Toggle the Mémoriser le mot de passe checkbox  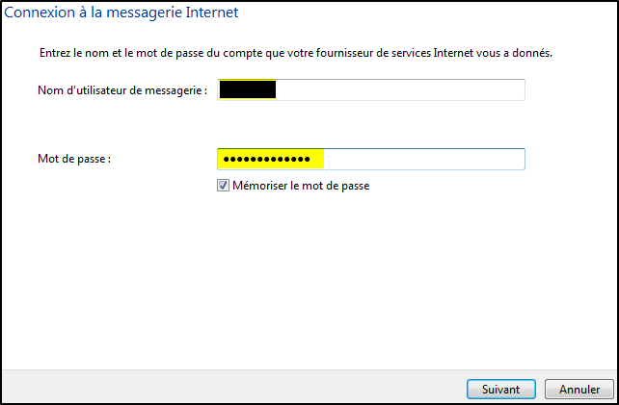pyautogui.click(x=223, y=186)
